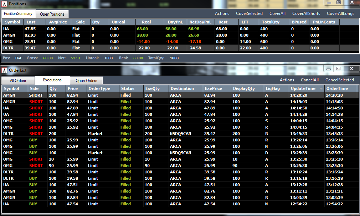Open the Actions menu in Positions
Viewport: 360px width, 216px height.
pos(222,13)
